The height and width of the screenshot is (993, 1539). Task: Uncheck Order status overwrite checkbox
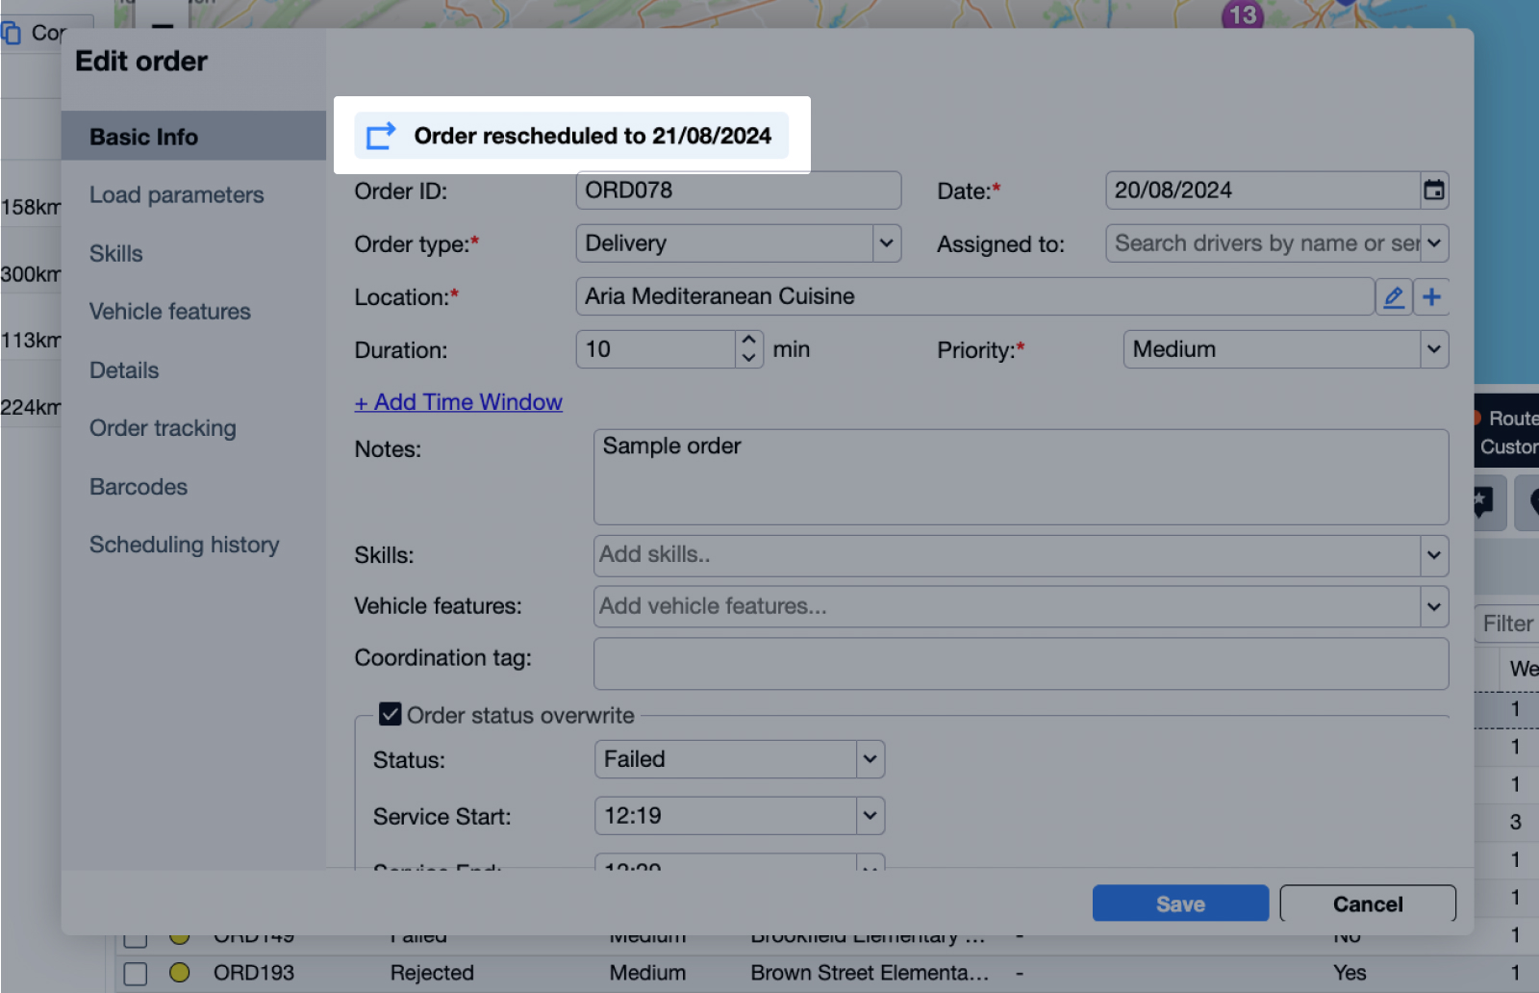coord(390,714)
